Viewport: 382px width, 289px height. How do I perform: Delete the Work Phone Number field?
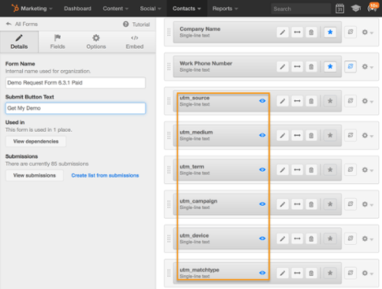311,66
